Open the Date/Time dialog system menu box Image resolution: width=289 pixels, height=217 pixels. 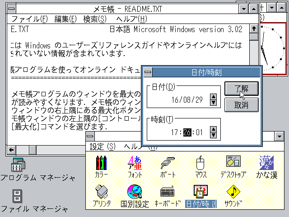(148, 72)
